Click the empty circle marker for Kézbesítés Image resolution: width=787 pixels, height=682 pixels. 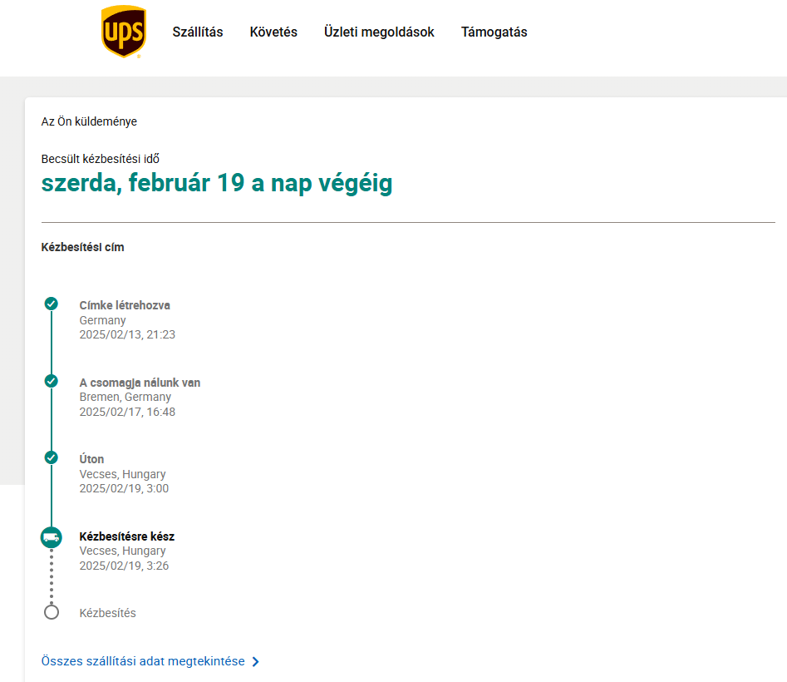coord(52,612)
